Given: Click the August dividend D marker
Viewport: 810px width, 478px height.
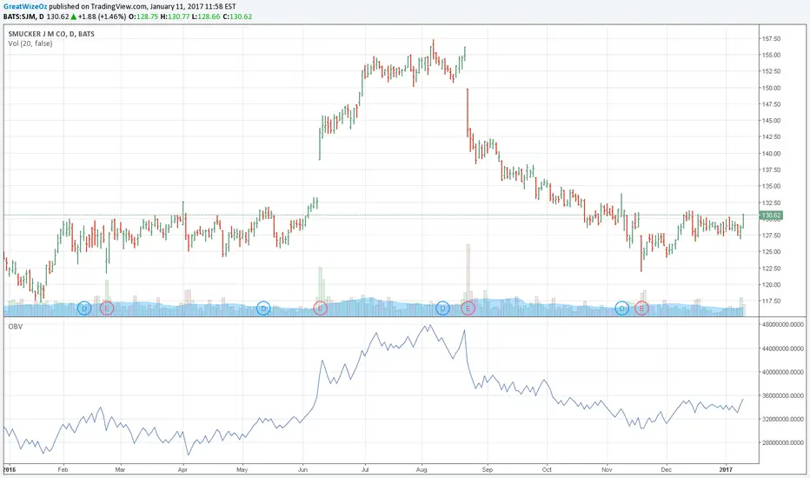Looking at the screenshot, I should [442, 309].
